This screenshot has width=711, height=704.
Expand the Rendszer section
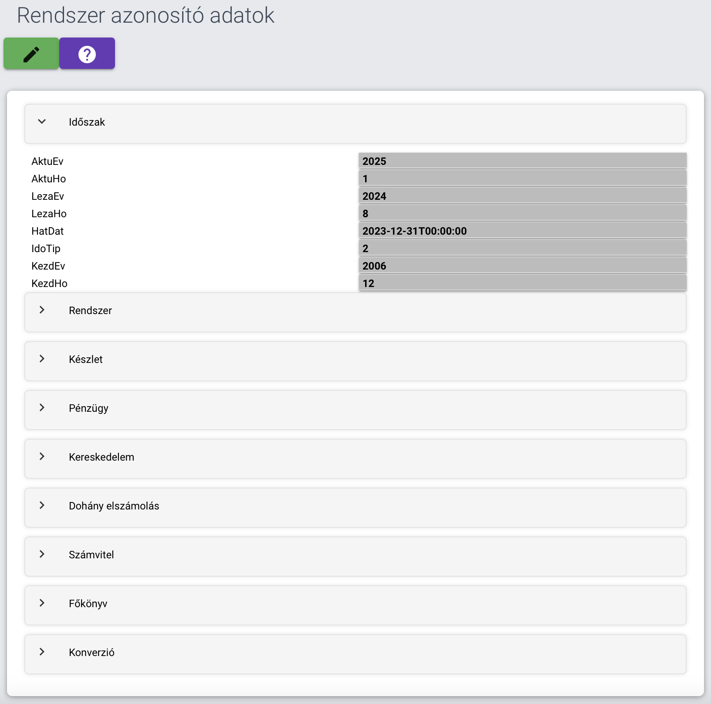coord(355,312)
